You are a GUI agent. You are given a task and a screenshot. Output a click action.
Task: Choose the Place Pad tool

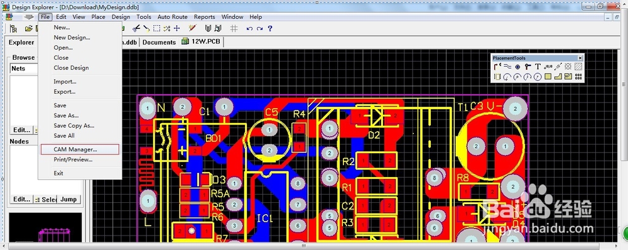tap(517, 67)
